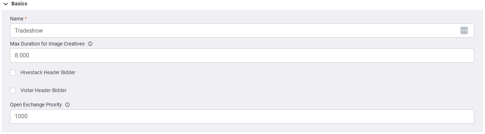The image size is (485, 134).
Task: Enable the Vistar Header Bidder checkbox
Action: pyautogui.click(x=13, y=91)
